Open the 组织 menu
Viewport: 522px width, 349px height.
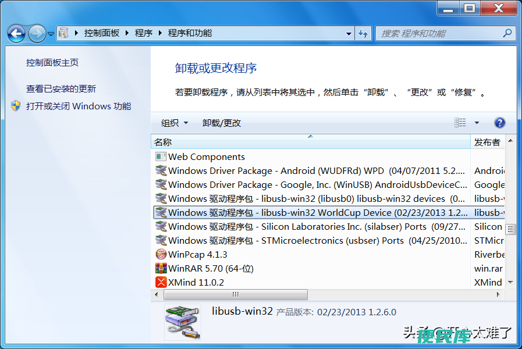tap(175, 123)
